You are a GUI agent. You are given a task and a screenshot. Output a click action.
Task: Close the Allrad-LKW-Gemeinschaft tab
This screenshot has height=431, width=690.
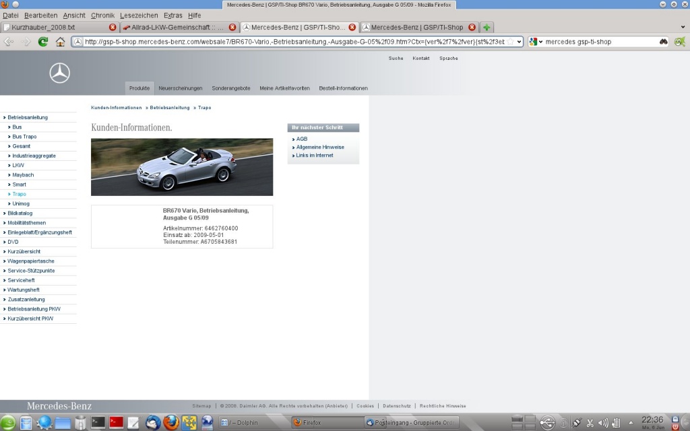[x=232, y=27]
